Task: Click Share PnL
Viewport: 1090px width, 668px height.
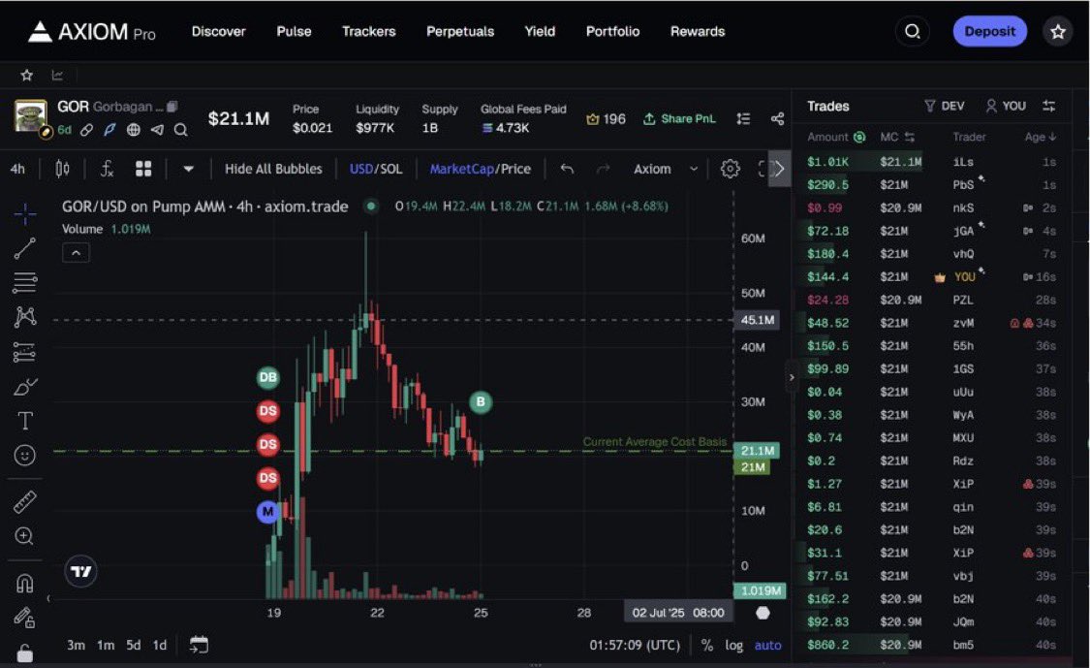Action: 679,119
